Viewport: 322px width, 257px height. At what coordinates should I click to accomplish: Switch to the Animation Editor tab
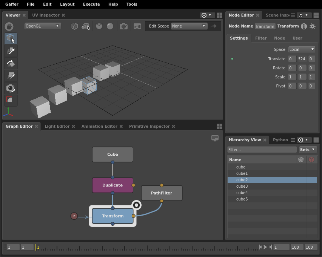[99, 126]
